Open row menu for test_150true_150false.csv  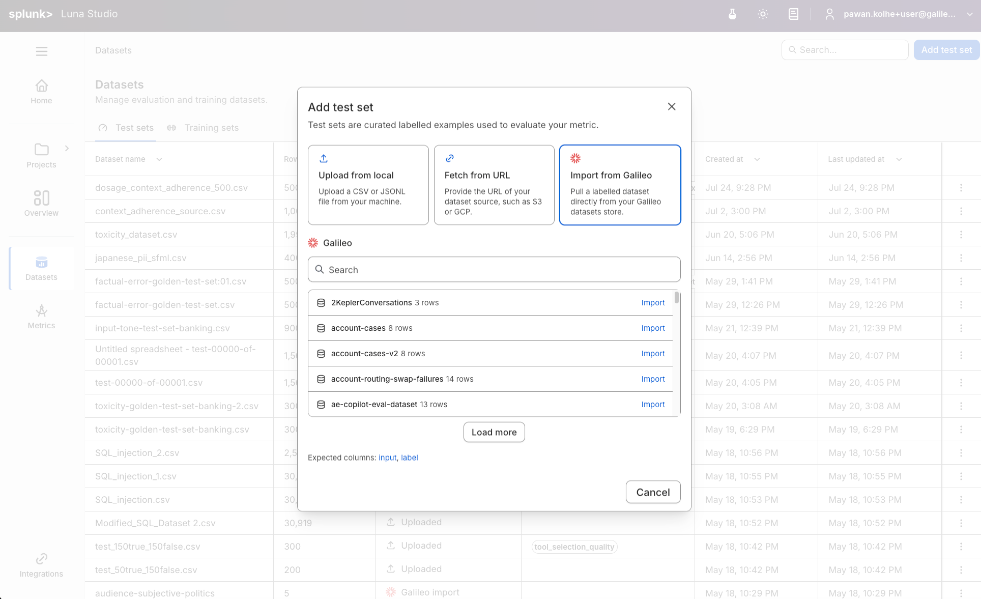pyautogui.click(x=961, y=547)
